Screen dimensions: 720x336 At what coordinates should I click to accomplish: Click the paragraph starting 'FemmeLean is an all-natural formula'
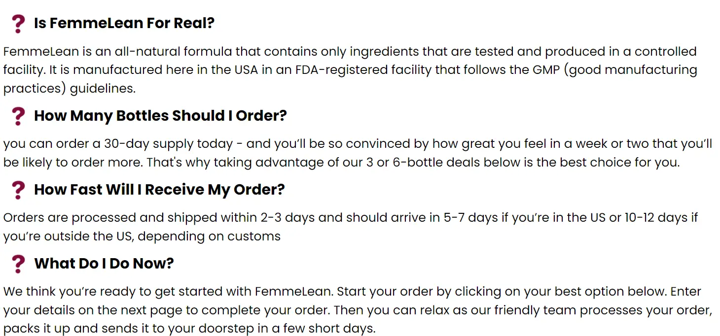coord(350,70)
